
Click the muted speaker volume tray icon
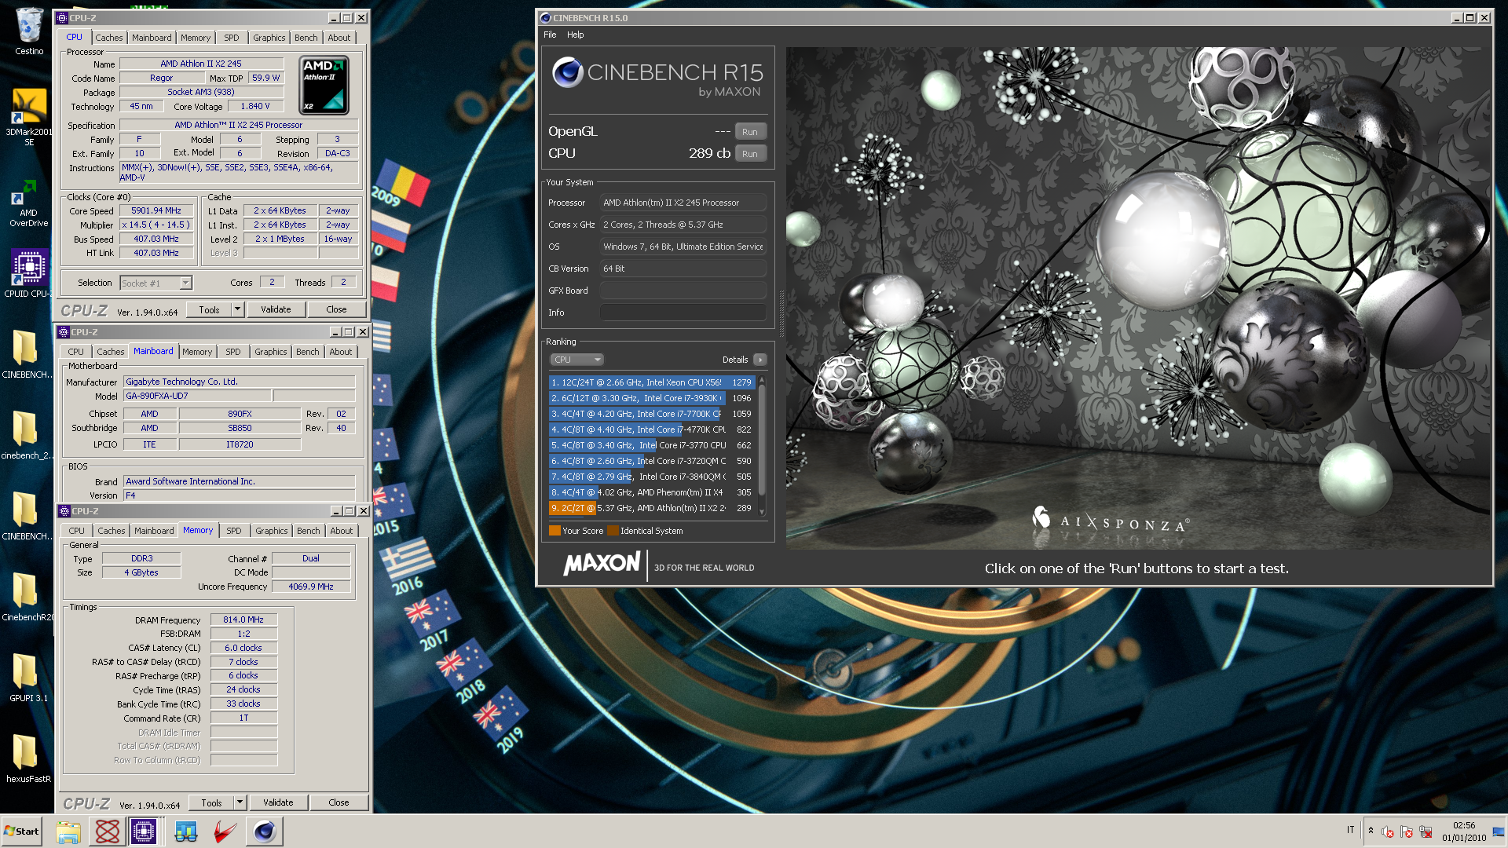pos(1388,832)
